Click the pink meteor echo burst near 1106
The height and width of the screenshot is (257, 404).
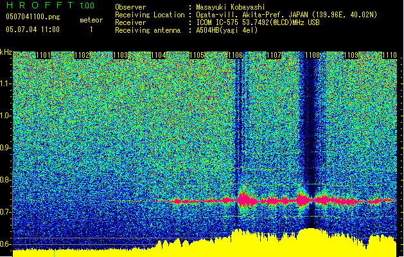tap(245, 200)
